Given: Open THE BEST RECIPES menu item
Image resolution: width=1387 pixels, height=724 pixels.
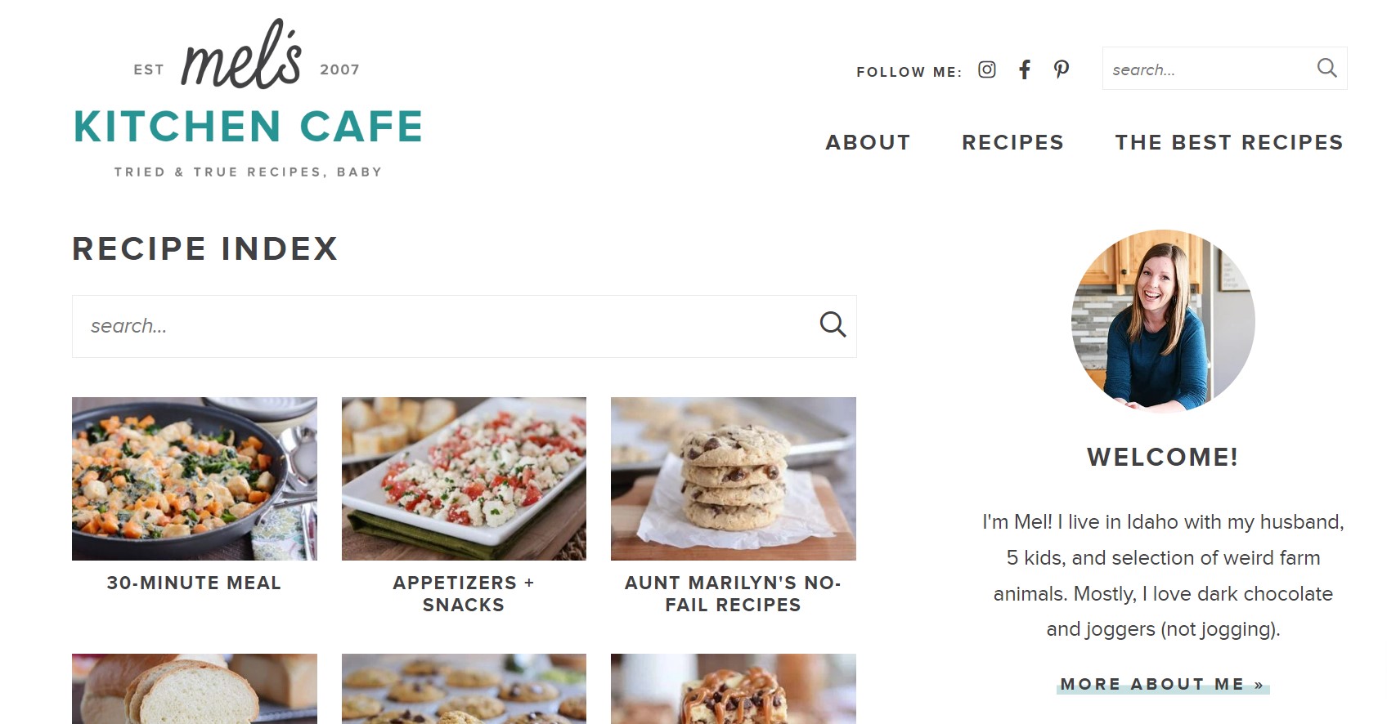Looking at the screenshot, I should click(1228, 142).
